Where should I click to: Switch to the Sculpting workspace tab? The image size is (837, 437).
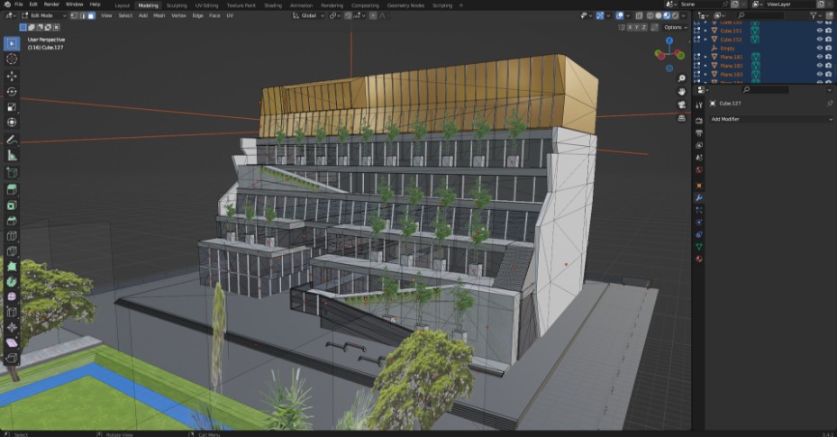click(177, 5)
